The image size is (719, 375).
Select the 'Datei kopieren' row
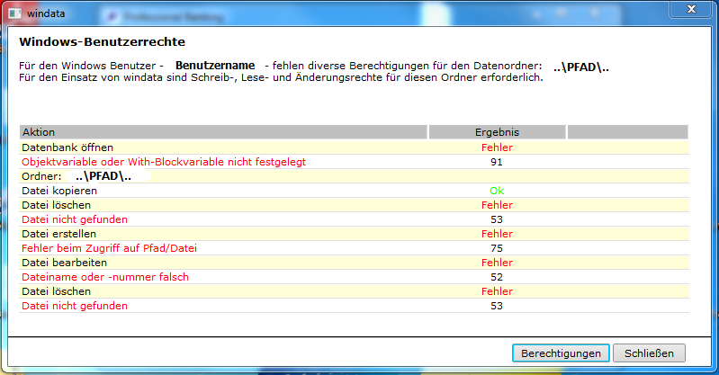click(354, 191)
